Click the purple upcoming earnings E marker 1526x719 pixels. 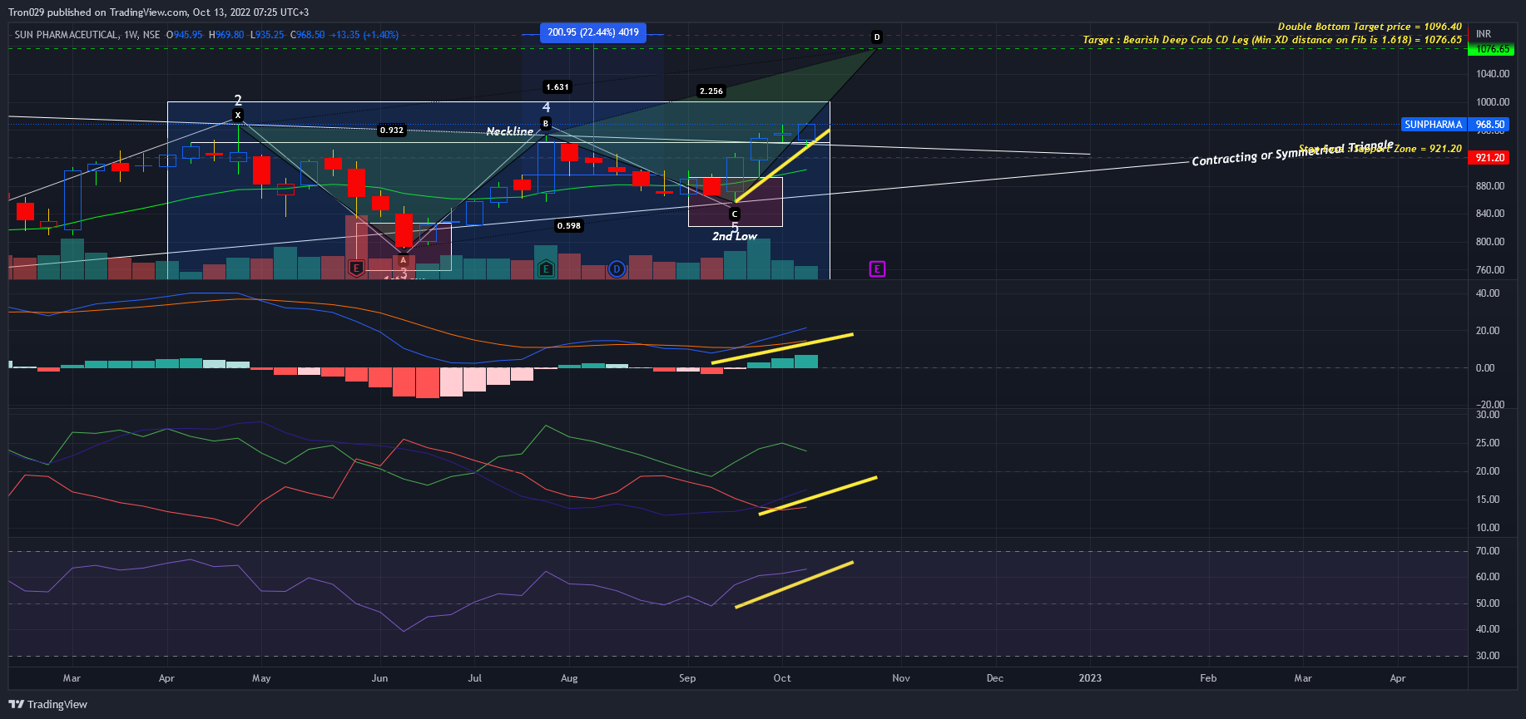tap(877, 268)
